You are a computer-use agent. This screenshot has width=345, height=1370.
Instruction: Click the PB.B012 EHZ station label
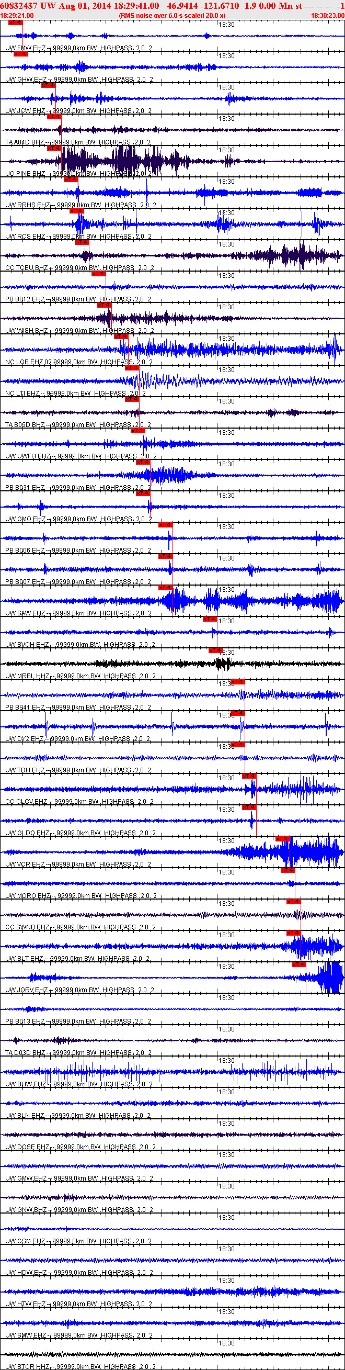(78, 299)
